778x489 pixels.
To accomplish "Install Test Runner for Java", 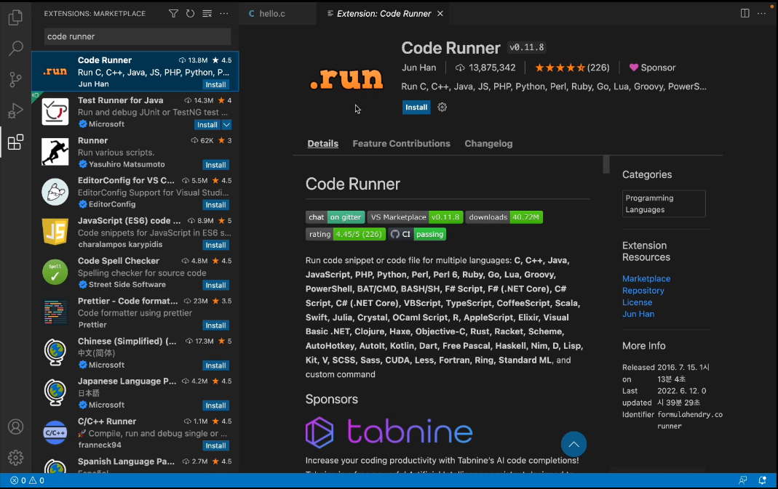I will coord(207,125).
